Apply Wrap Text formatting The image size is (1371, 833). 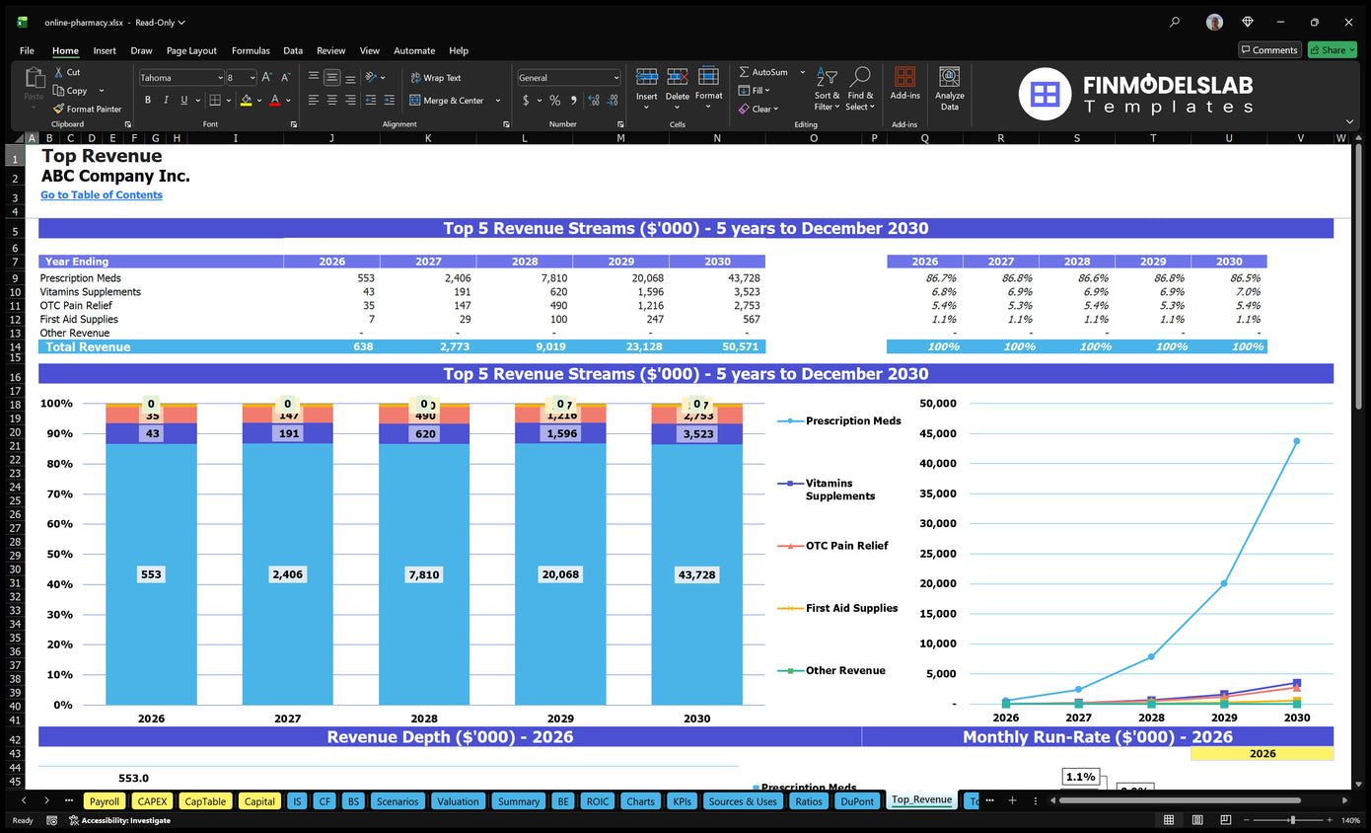(440, 77)
